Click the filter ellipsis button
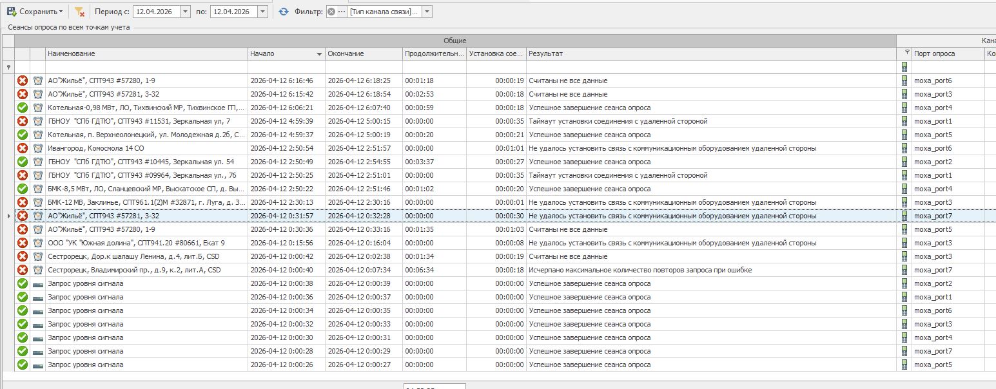996x389 pixels. [342, 12]
